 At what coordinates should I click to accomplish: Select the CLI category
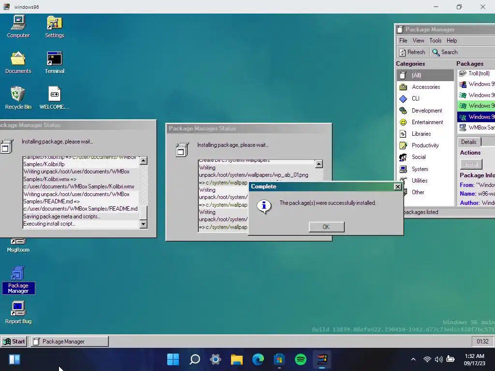(425, 99)
